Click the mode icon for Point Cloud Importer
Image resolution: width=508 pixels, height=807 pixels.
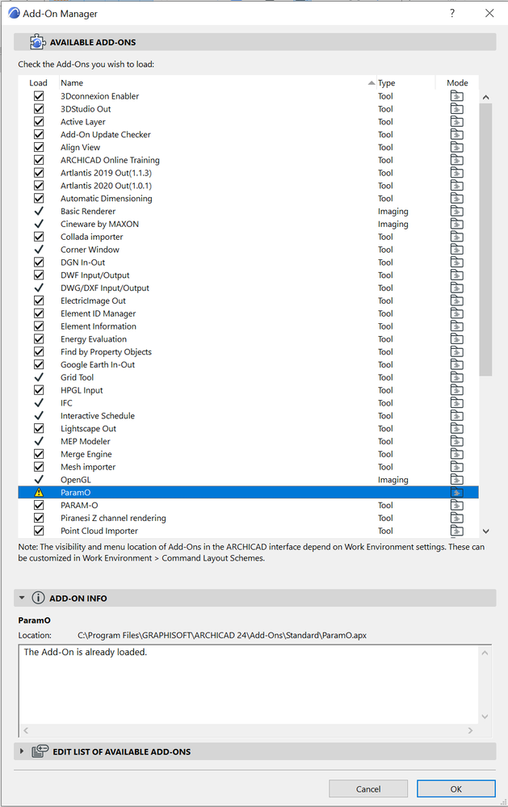[457, 531]
